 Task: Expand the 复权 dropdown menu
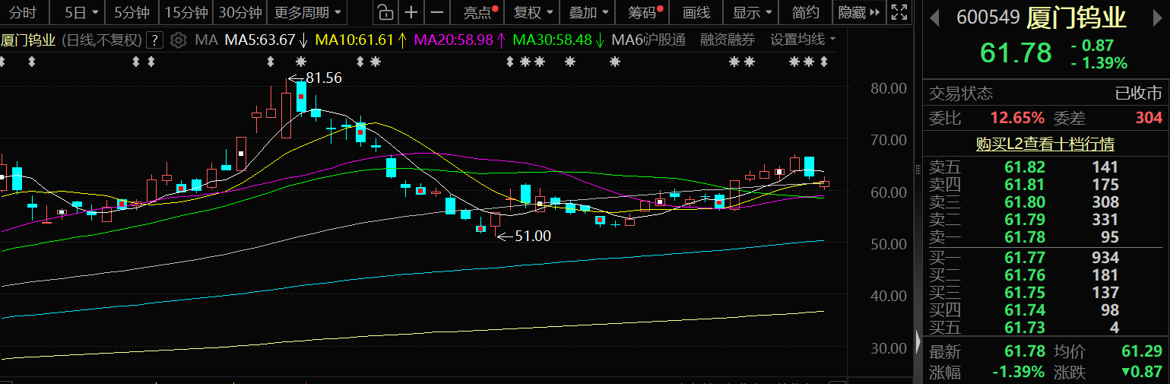533,12
